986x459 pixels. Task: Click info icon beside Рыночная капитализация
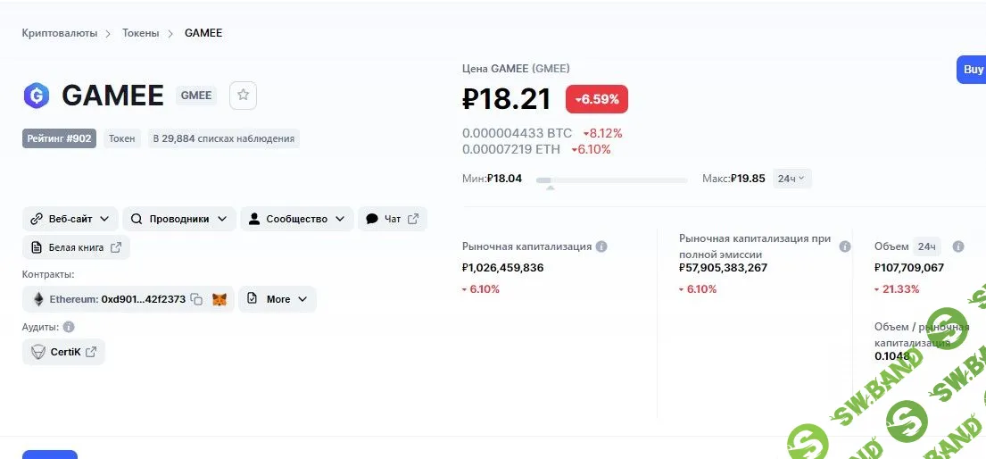pos(601,246)
